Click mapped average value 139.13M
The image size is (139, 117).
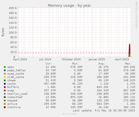103,101
